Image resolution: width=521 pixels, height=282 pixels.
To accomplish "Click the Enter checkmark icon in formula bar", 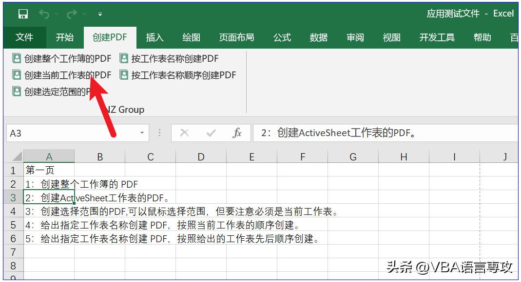I will point(211,133).
